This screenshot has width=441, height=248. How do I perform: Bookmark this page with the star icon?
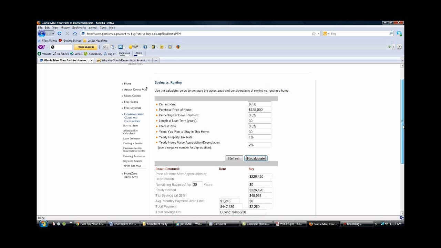(314, 34)
